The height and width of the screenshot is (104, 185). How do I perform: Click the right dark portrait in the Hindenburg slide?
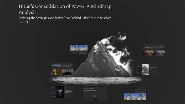[68, 71]
